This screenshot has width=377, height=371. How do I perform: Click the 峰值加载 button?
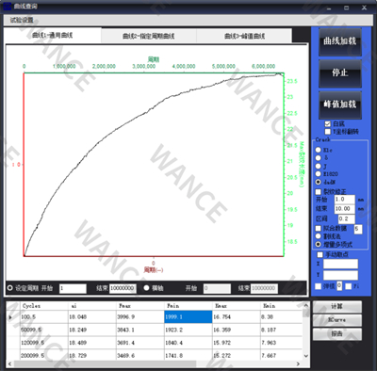click(340, 105)
